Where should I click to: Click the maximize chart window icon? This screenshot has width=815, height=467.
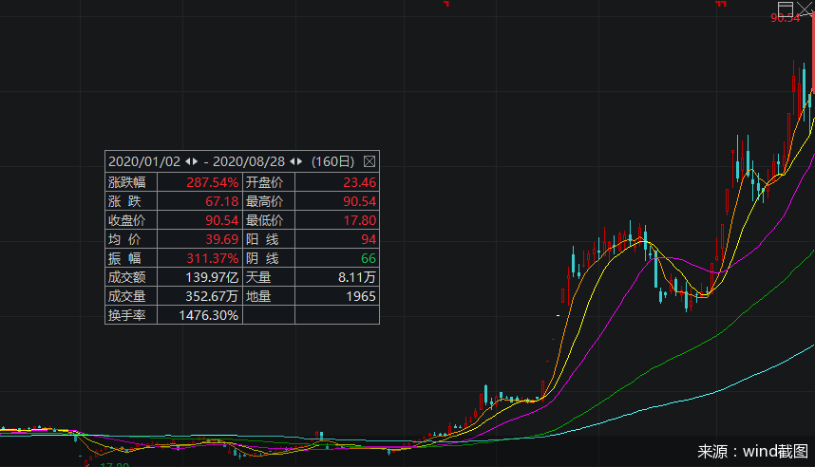(786, 8)
